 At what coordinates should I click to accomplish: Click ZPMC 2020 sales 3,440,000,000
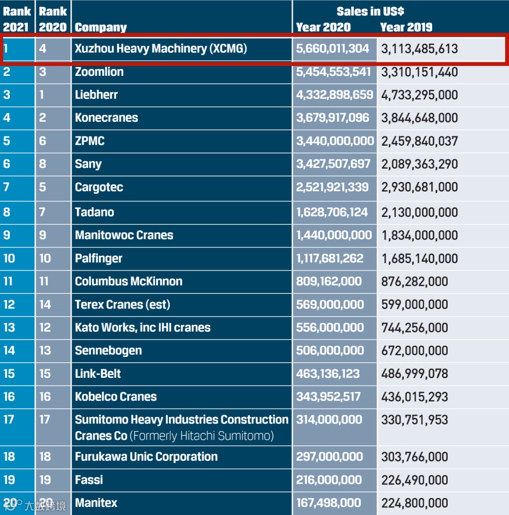click(335, 141)
